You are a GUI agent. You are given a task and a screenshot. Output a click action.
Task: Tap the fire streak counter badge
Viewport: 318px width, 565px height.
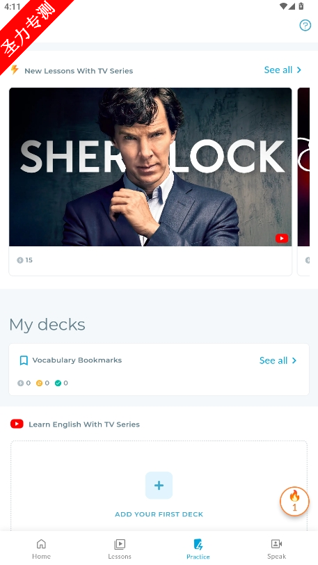click(294, 501)
